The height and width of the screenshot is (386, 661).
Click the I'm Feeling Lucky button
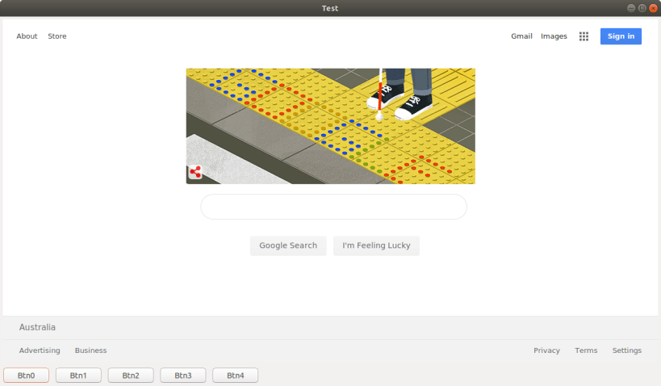(x=376, y=245)
